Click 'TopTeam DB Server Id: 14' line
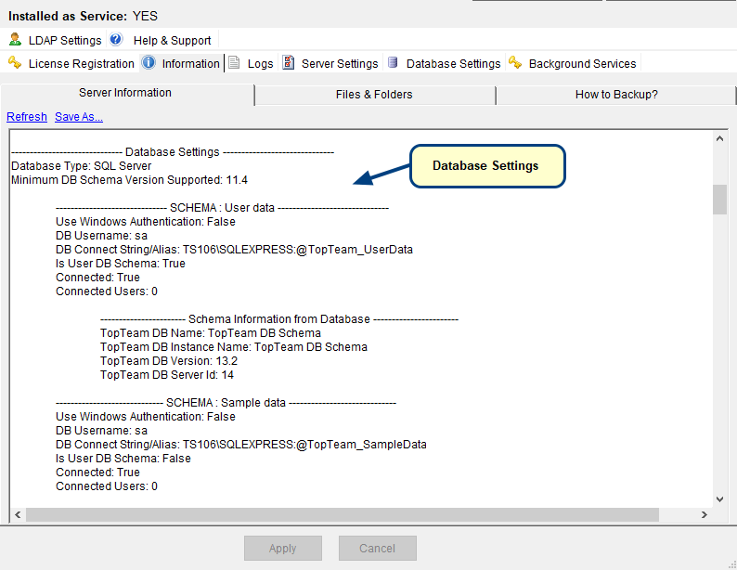This screenshot has width=737, height=570. click(x=167, y=375)
